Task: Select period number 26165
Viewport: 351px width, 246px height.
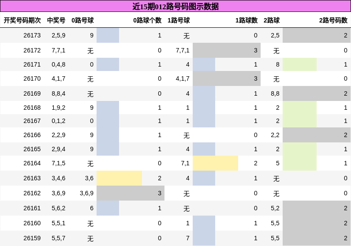Action: [x=32, y=149]
